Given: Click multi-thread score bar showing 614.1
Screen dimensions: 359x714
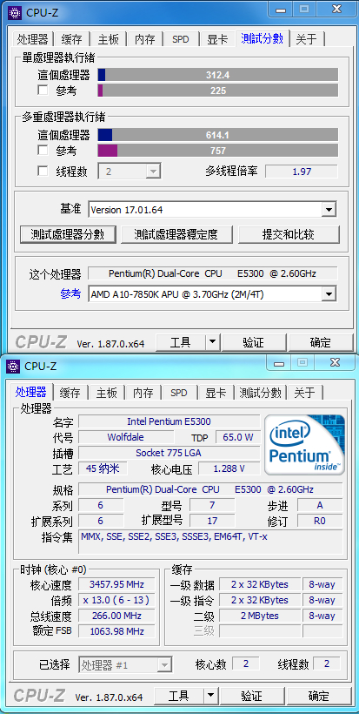Looking at the screenshot, I should [218, 135].
